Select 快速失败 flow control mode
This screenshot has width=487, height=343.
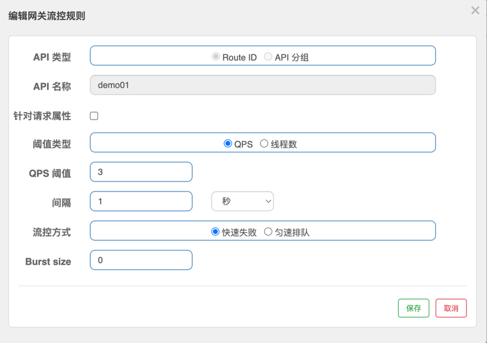tap(215, 232)
